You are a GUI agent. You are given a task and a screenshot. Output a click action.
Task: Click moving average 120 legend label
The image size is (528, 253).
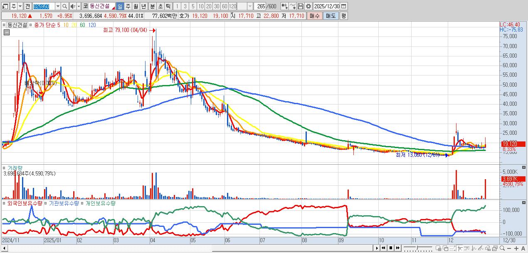coord(91,25)
